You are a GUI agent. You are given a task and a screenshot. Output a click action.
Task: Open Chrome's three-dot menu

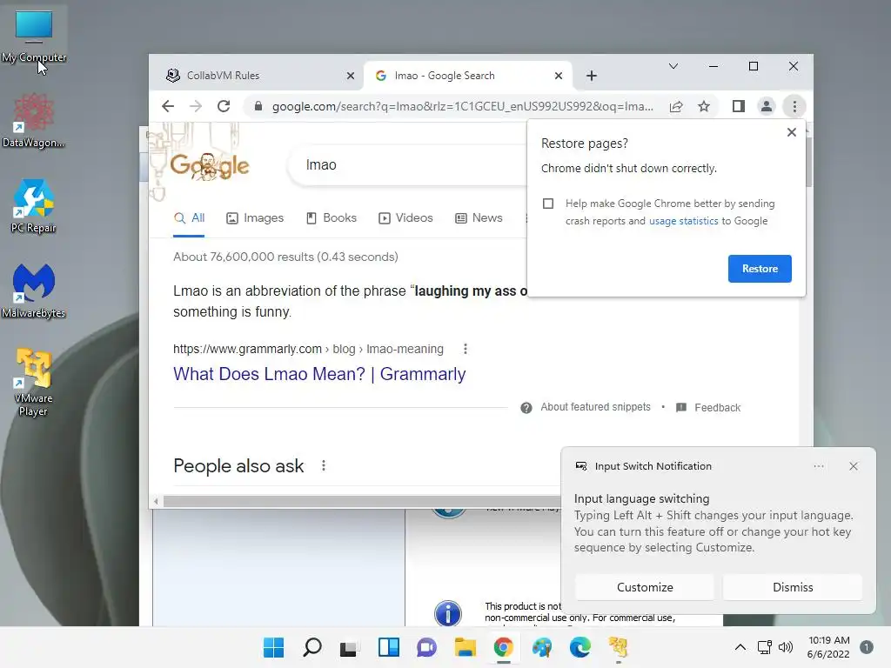[794, 106]
